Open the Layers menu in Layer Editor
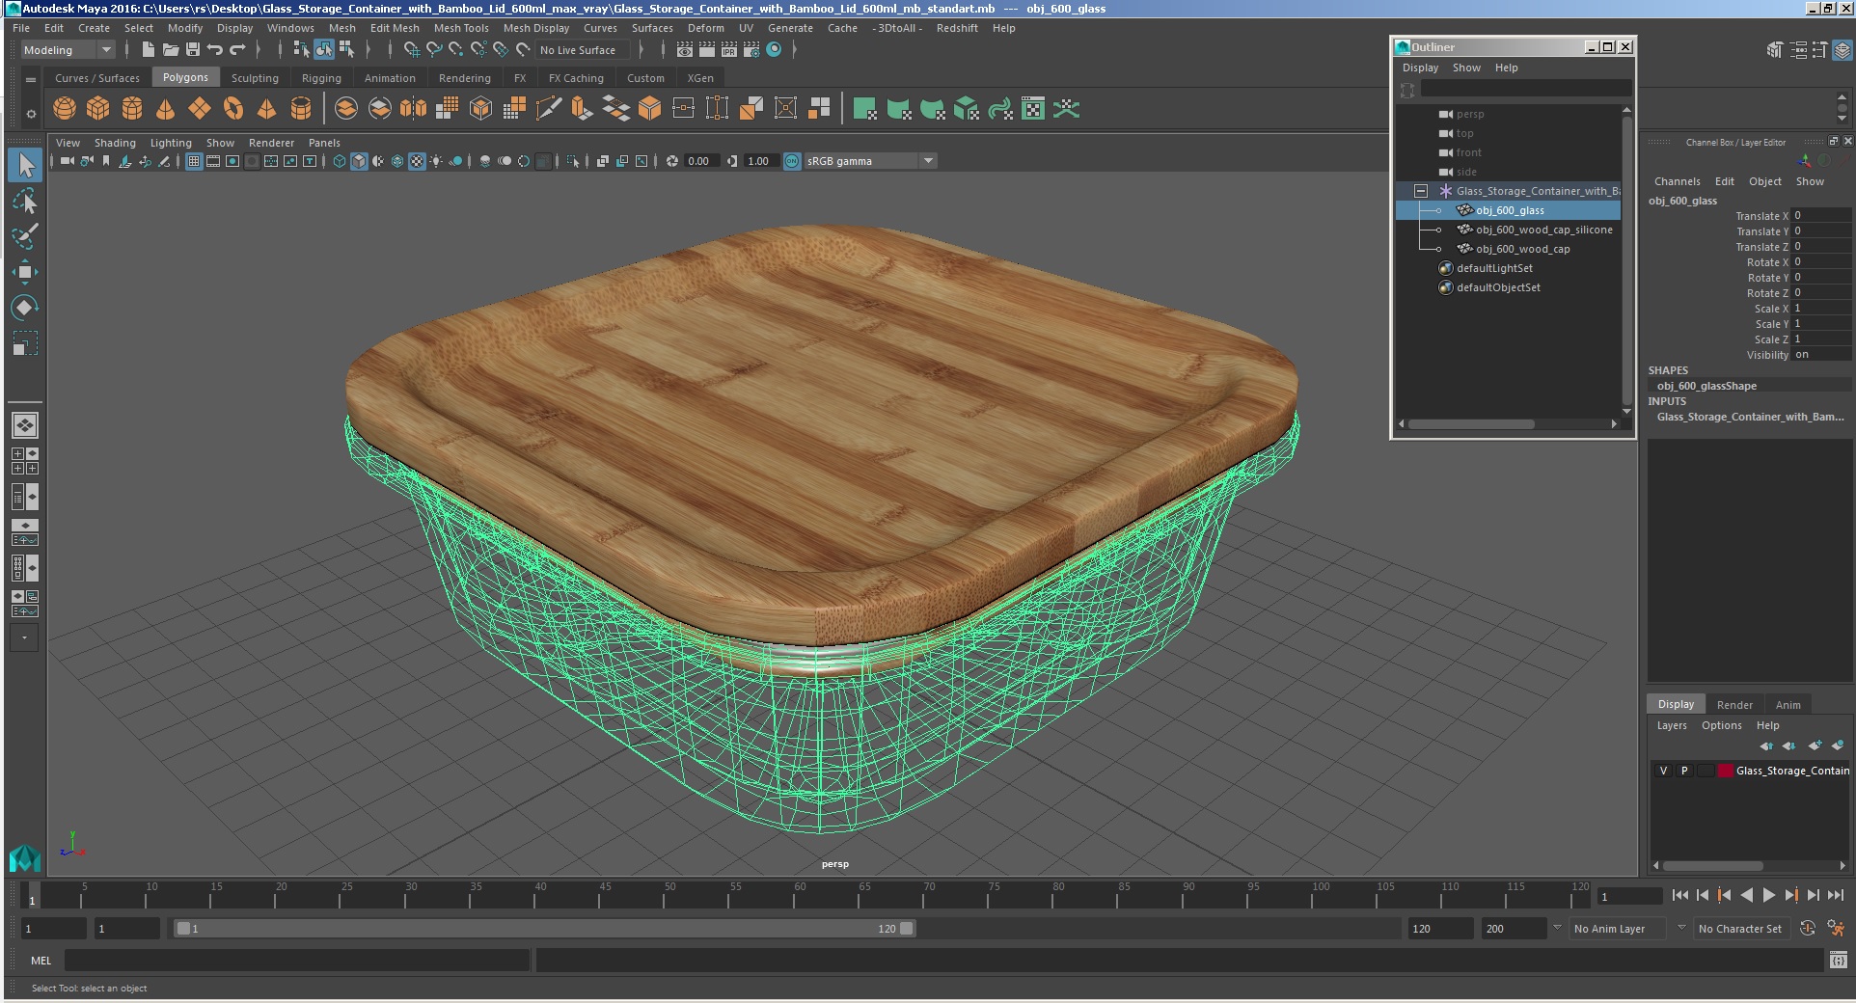The image size is (1856, 1003). click(1672, 725)
